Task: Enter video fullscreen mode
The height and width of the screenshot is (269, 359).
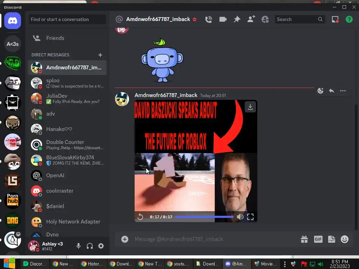Action: 250,216
